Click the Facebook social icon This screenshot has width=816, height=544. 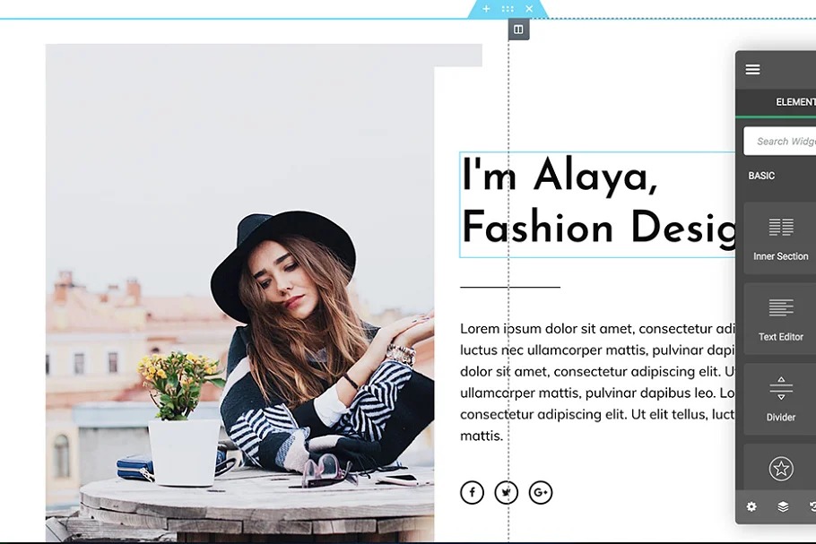[x=472, y=492]
